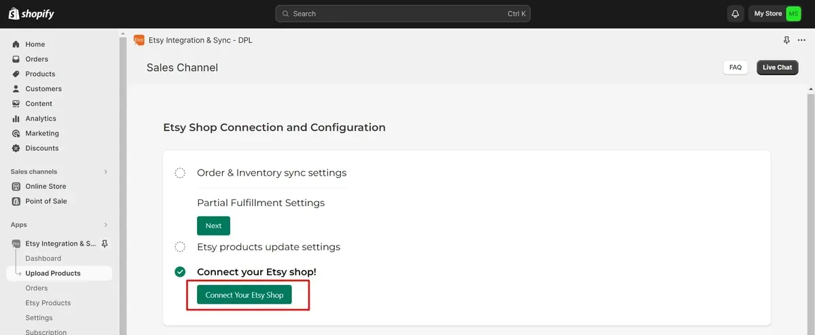Click the green Connect your Etsy shop checkmark

(x=180, y=272)
